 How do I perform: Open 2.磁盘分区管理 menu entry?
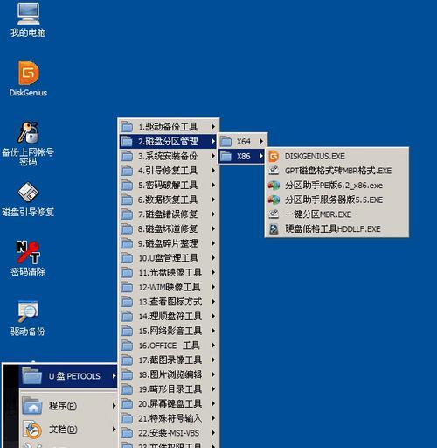(x=168, y=141)
